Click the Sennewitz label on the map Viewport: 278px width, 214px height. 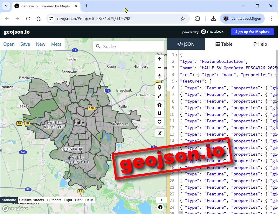click(69, 72)
